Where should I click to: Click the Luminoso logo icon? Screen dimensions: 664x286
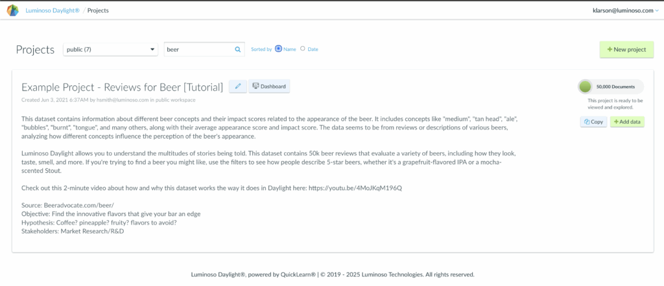[12, 10]
